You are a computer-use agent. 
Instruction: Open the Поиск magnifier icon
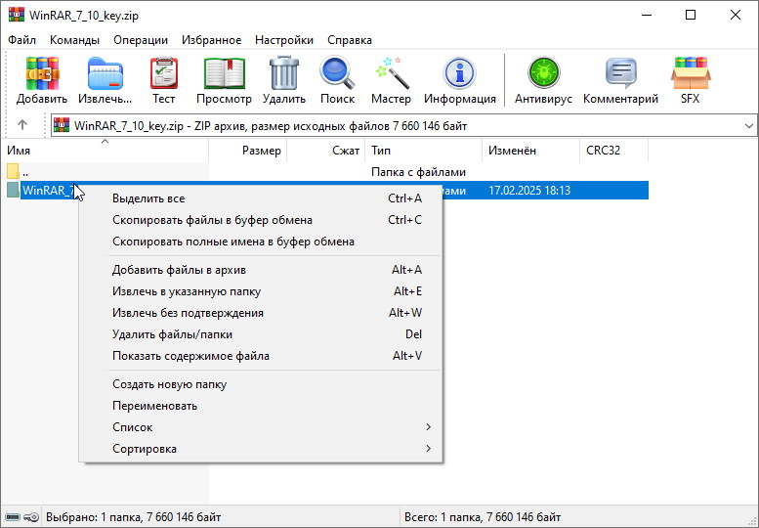click(337, 72)
